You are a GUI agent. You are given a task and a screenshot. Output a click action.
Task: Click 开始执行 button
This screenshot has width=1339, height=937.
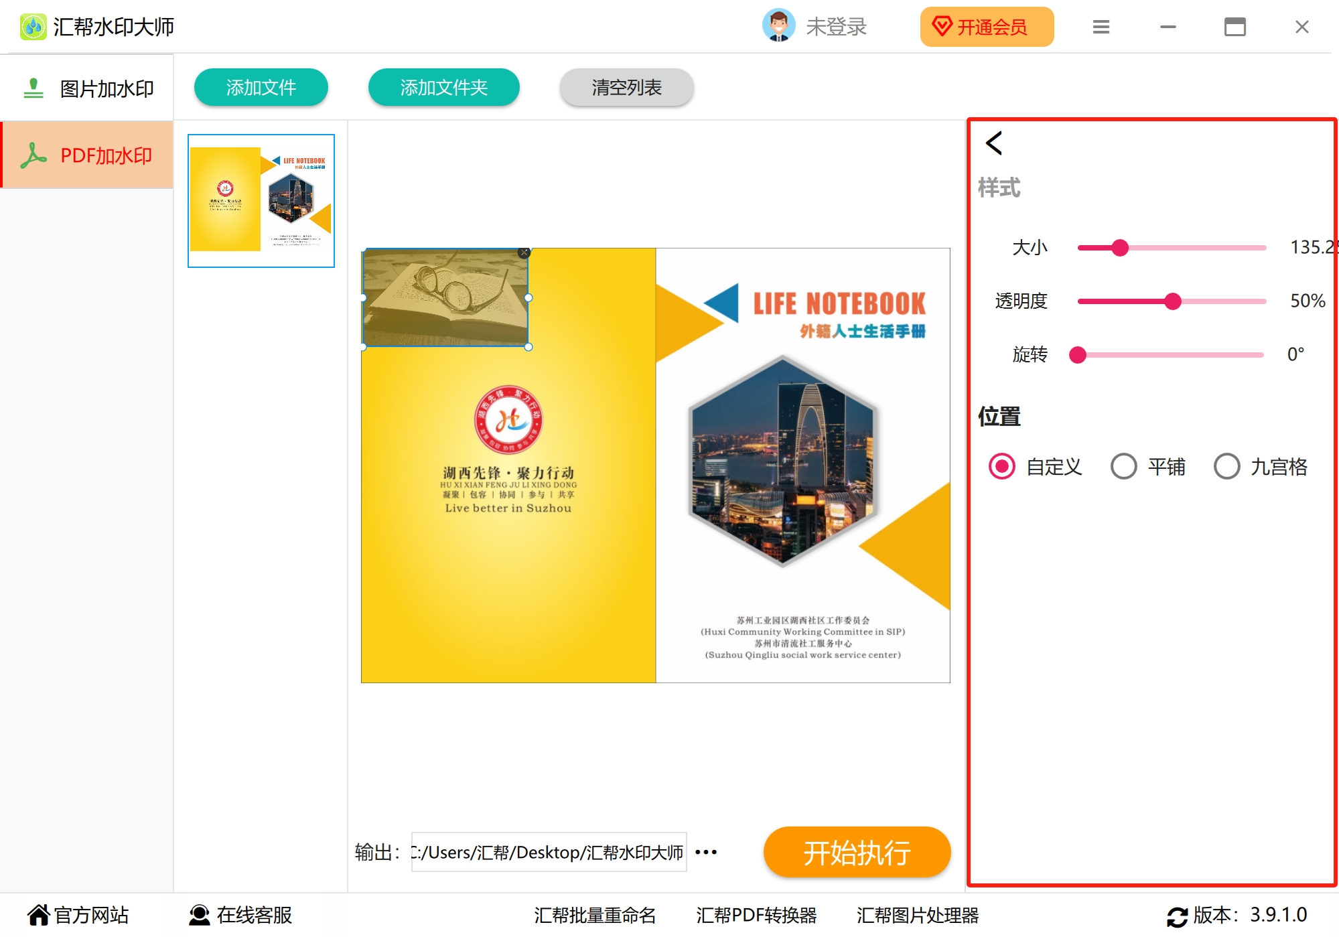857,852
